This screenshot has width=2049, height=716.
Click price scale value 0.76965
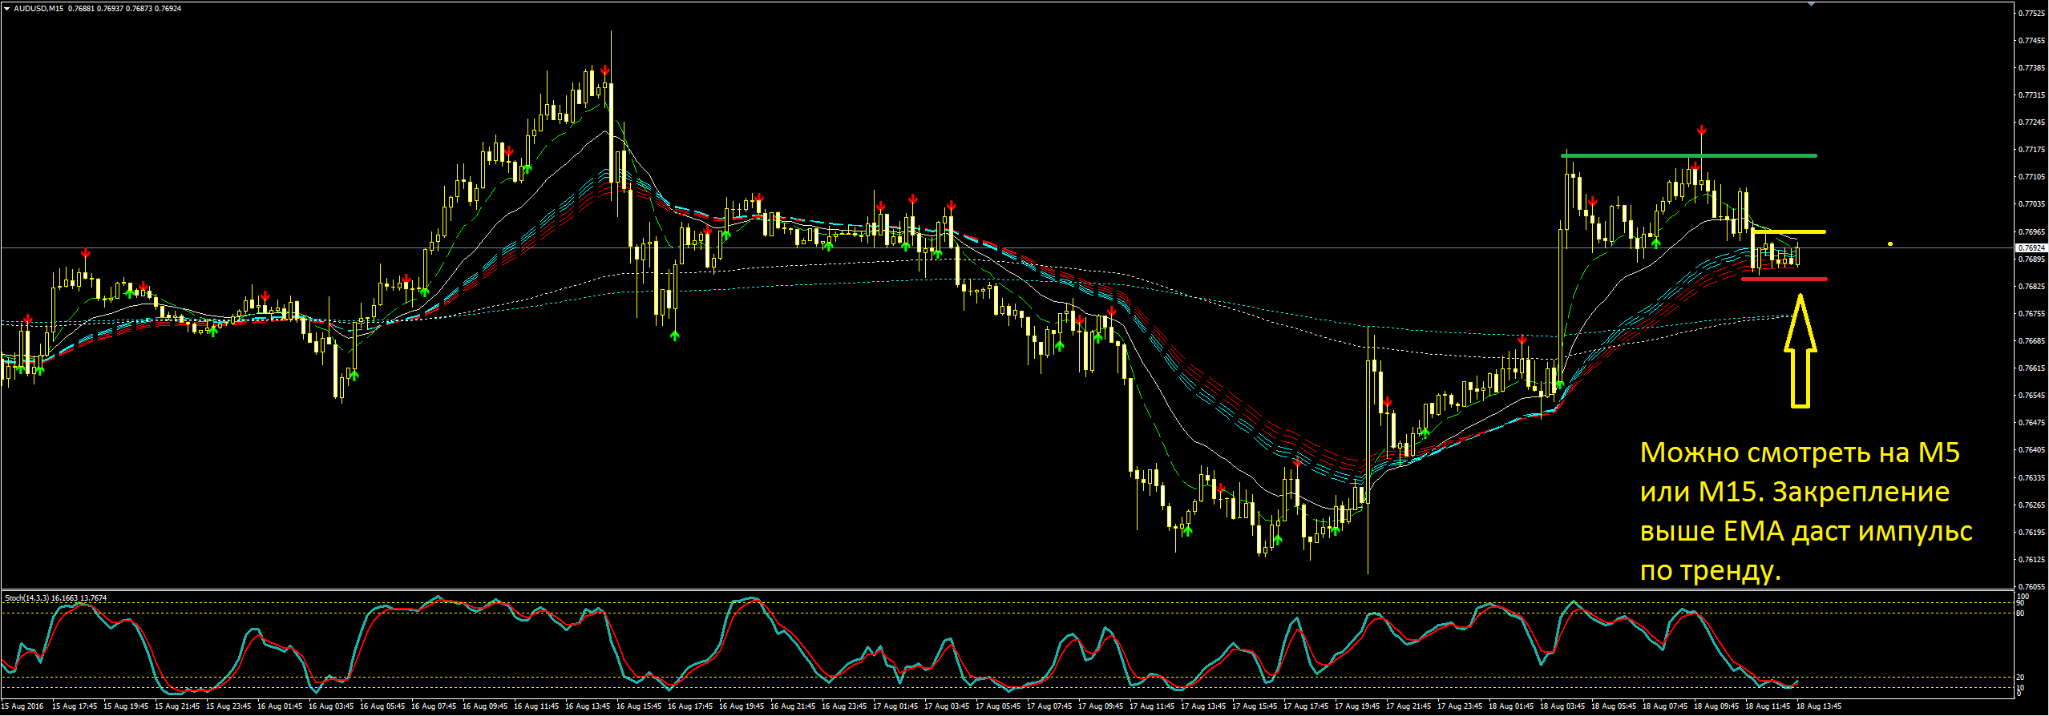click(x=2031, y=231)
